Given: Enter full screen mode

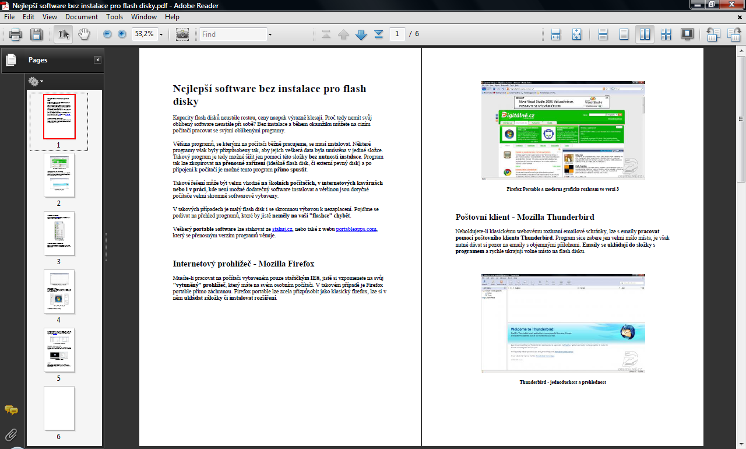Looking at the screenshot, I should pyautogui.click(x=687, y=34).
